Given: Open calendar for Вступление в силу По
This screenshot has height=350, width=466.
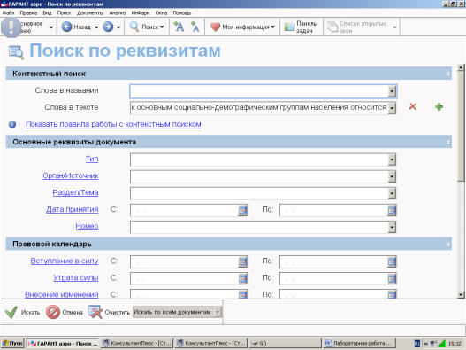Looking at the screenshot, I should (x=392, y=261).
